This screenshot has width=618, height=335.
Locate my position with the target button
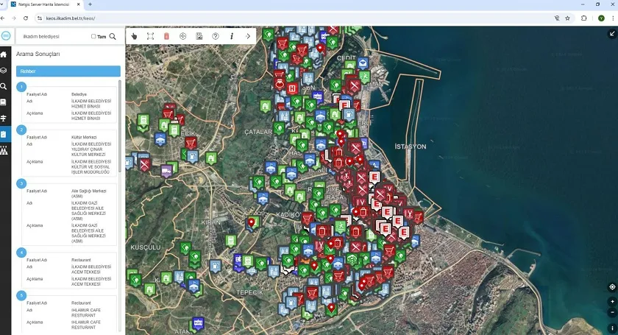point(612,287)
